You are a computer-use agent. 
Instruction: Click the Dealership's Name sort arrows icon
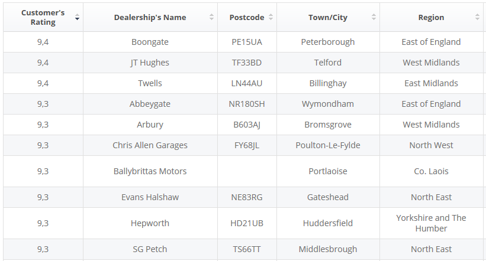(211, 17)
